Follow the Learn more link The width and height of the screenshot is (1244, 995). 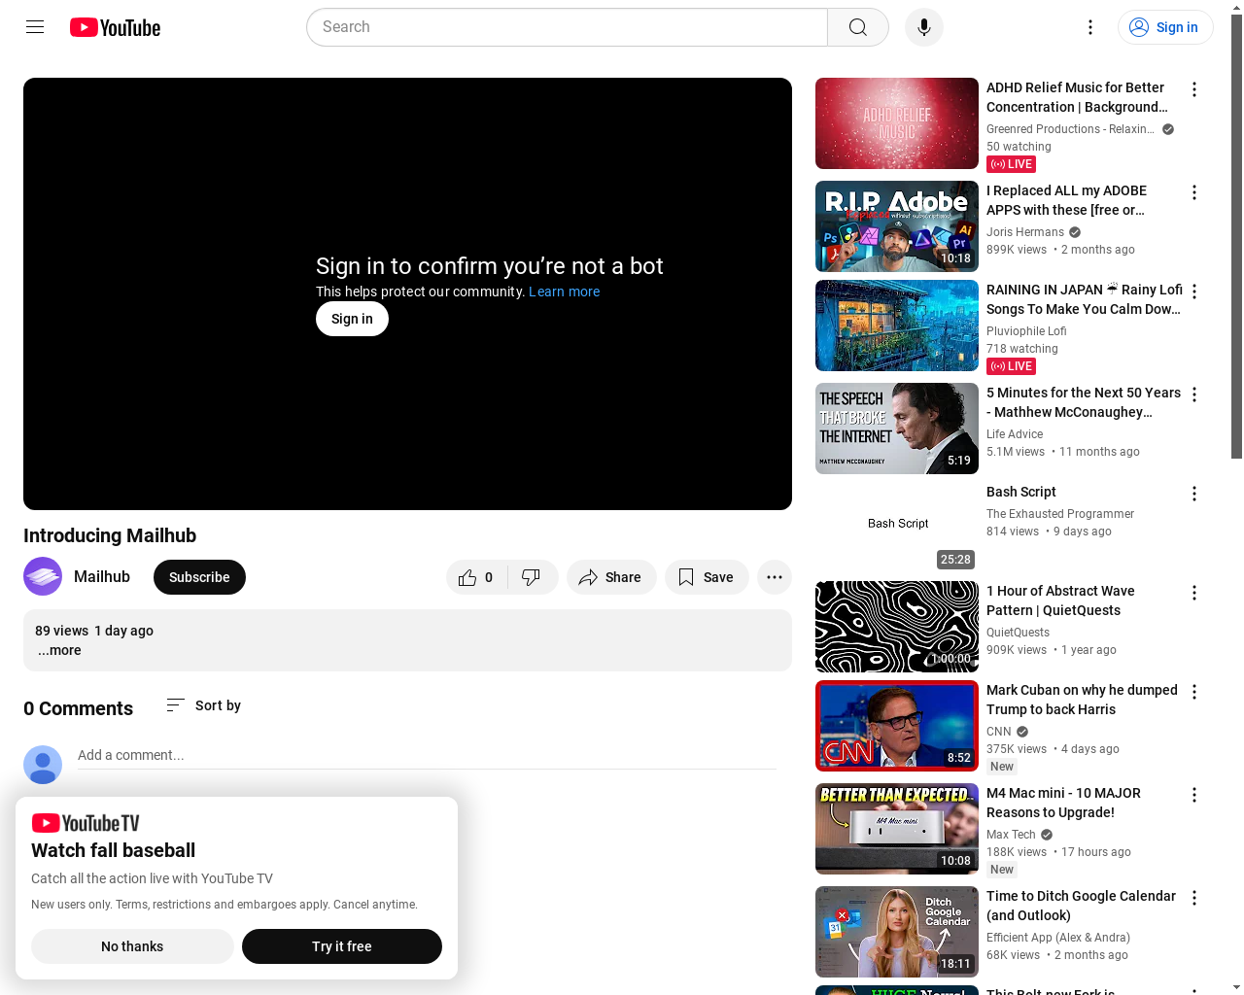pos(564,292)
